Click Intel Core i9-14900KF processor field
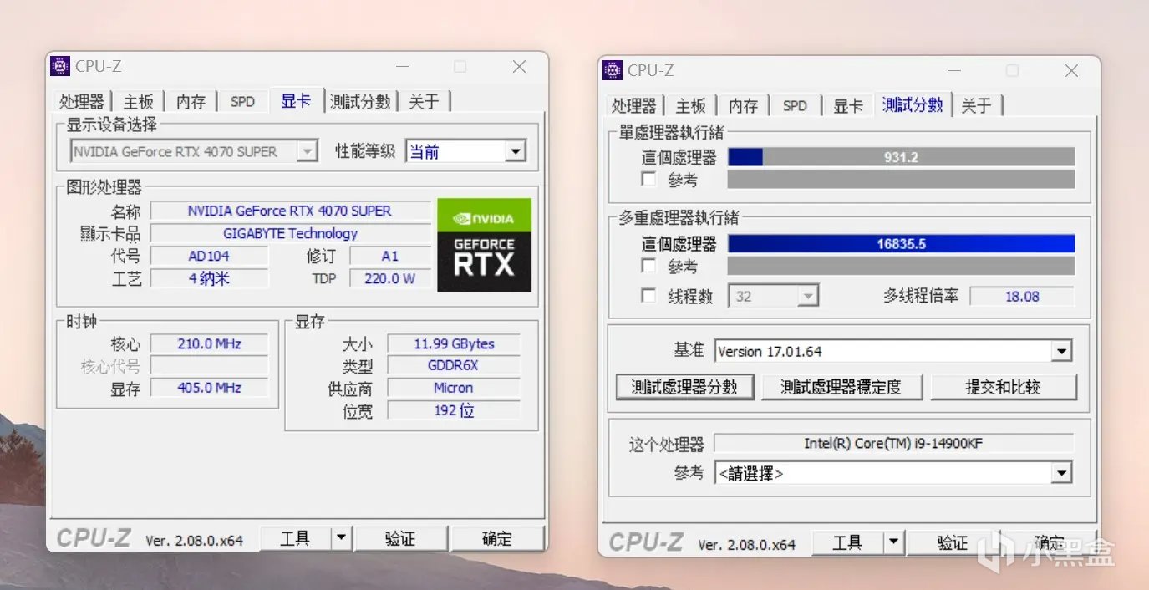The width and height of the screenshot is (1149, 590). pyautogui.click(x=893, y=443)
